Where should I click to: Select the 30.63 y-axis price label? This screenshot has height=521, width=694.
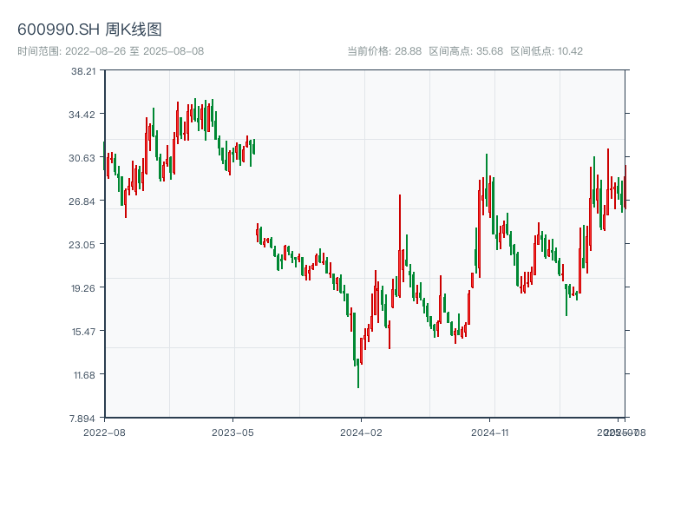click(83, 158)
